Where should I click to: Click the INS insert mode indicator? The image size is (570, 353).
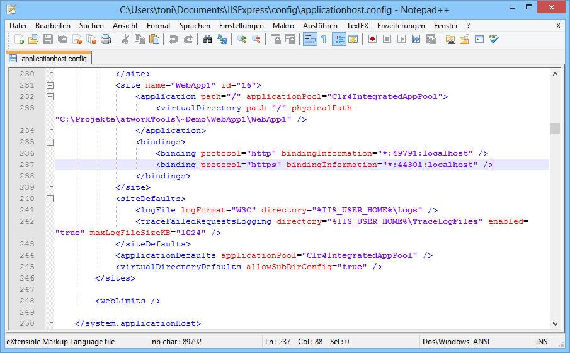542,342
